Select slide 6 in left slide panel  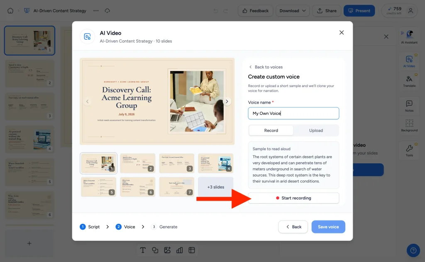click(29, 205)
